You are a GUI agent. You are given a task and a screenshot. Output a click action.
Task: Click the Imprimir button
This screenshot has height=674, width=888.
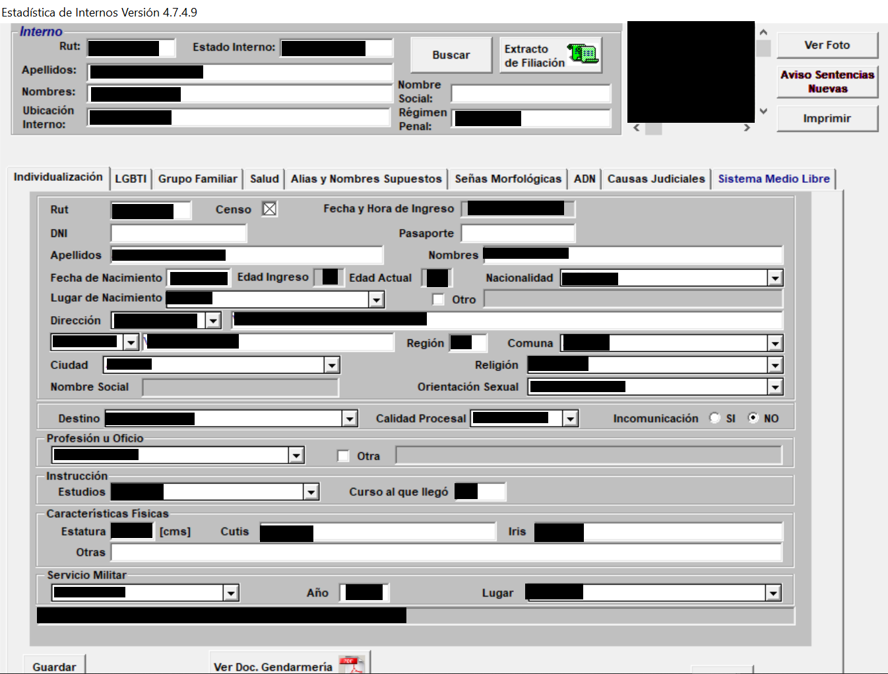click(x=827, y=119)
